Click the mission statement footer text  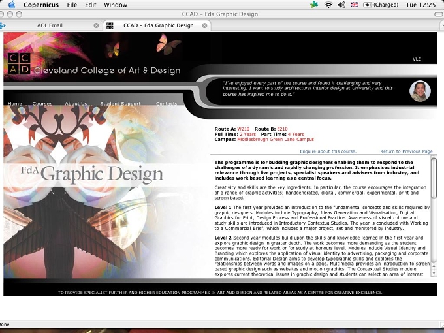pos(220,293)
